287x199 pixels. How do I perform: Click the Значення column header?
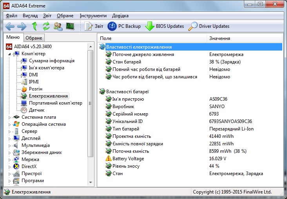[245, 38]
